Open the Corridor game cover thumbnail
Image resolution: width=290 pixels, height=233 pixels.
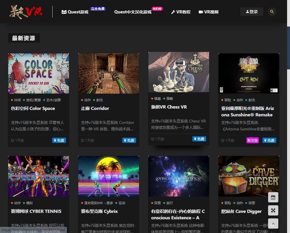(109, 73)
